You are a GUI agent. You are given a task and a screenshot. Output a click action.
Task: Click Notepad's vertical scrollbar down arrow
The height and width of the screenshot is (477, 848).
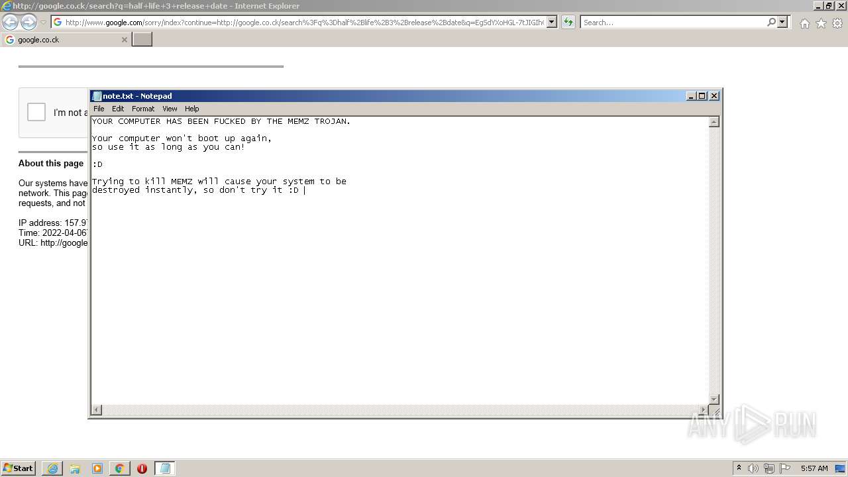click(x=714, y=399)
